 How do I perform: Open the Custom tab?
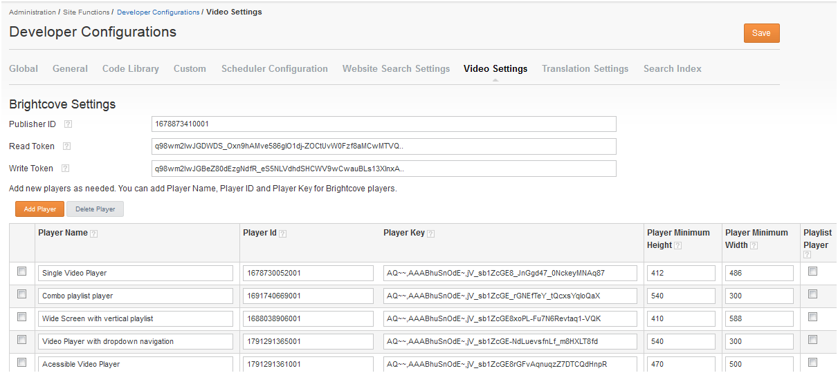pyautogui.click(x=190, y=69)
